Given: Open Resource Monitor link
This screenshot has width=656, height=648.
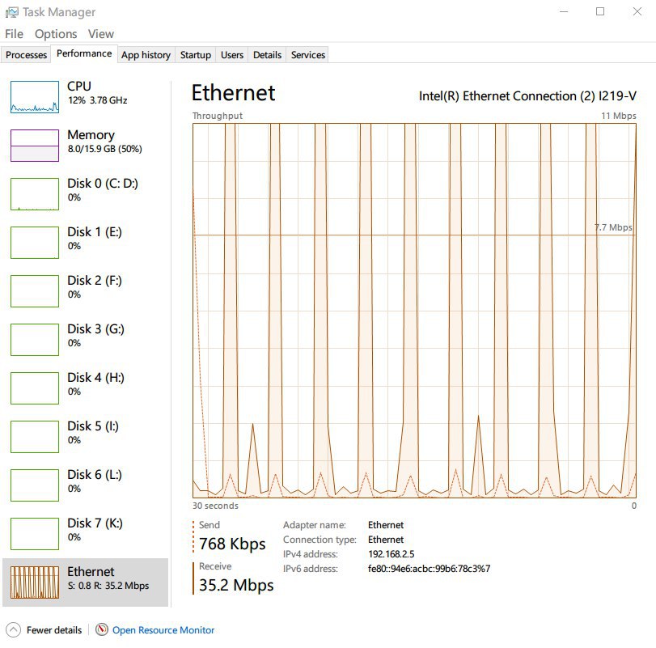Looking at the screenshot, I should click(163, 630).
